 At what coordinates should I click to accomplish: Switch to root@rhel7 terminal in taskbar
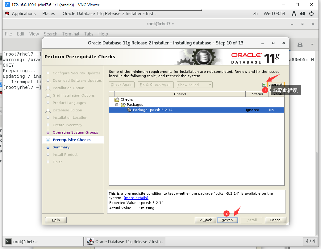coord(43,242)
